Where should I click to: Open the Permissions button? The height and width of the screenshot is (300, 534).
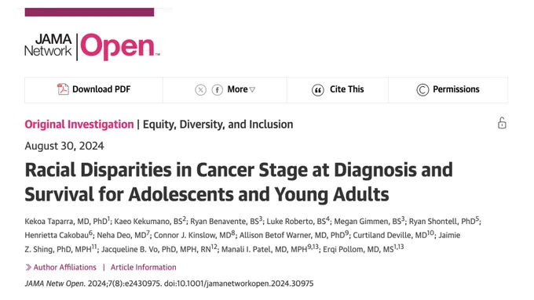(448, 90)
